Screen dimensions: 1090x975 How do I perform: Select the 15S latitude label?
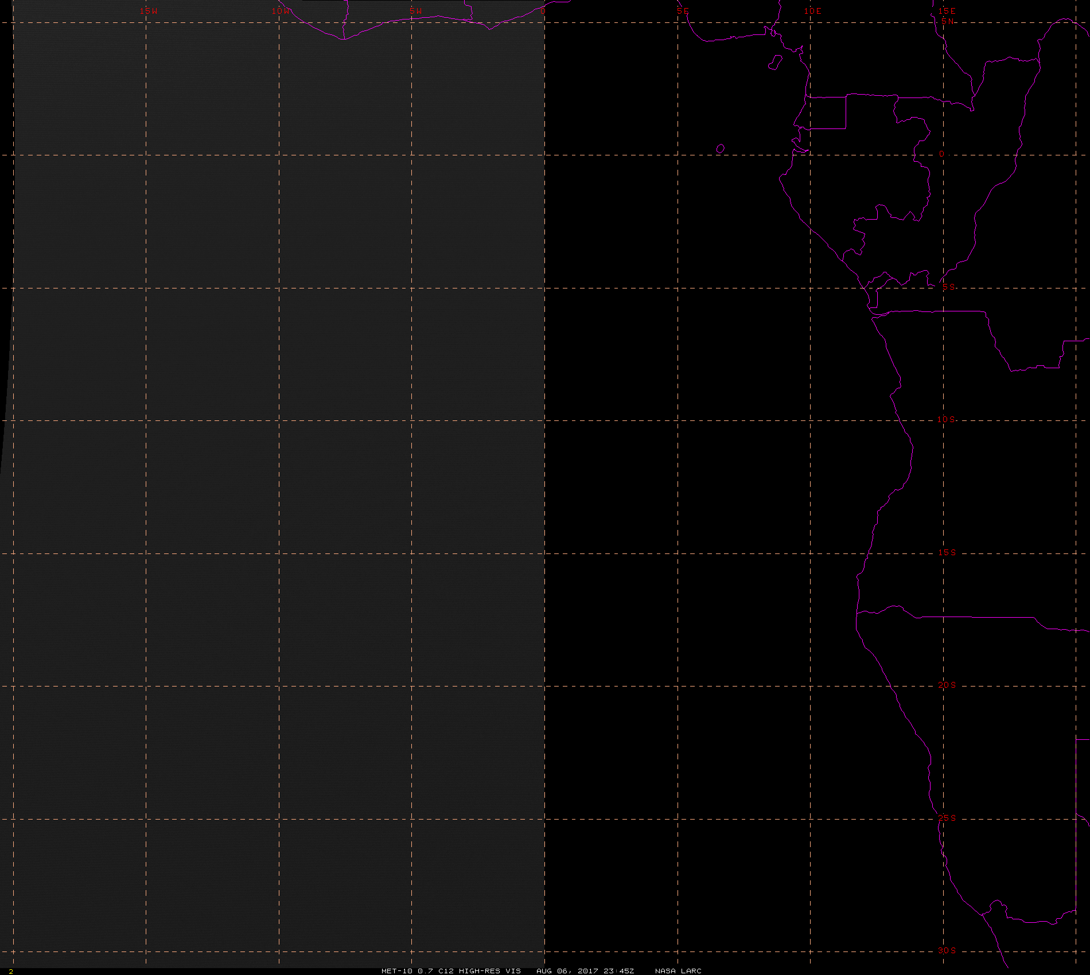(947, 552)
